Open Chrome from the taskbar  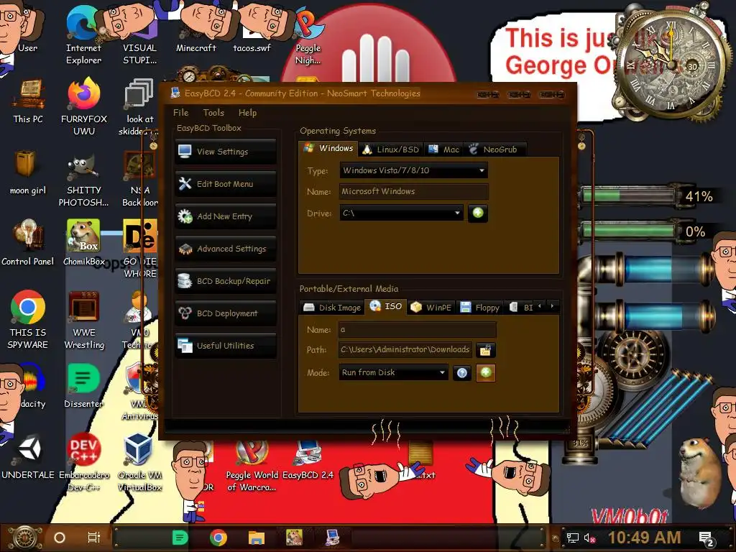pyautogui.click(x=218, y=538)
